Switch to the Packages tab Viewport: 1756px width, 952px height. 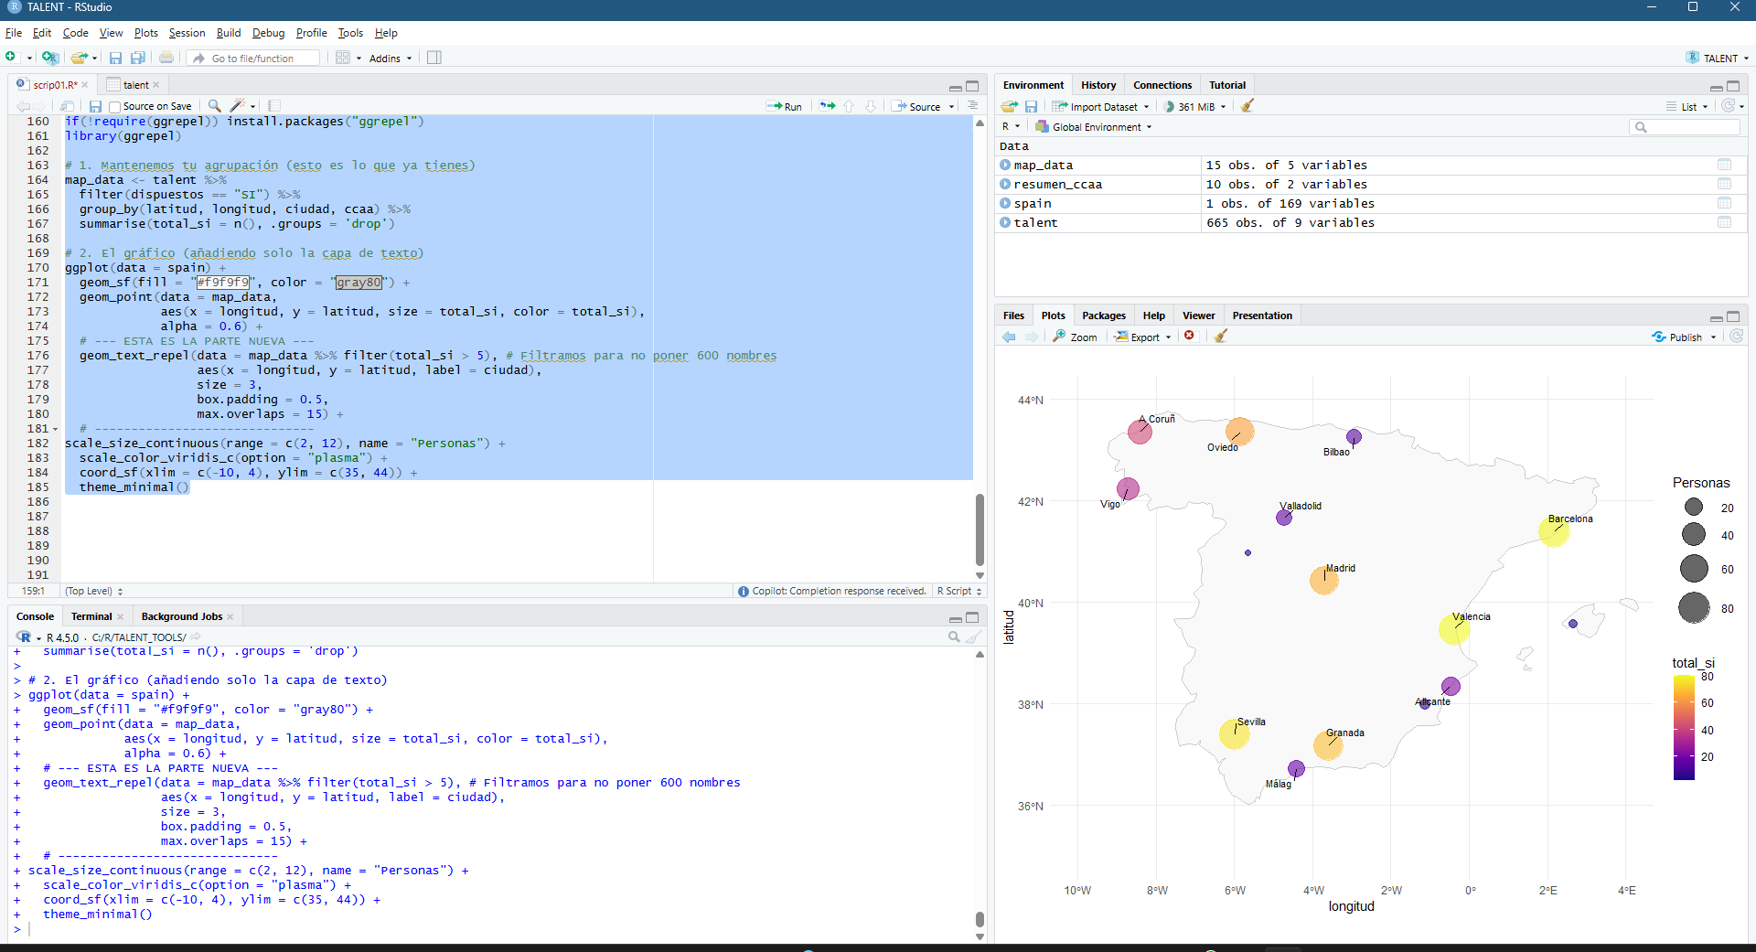1103,316
